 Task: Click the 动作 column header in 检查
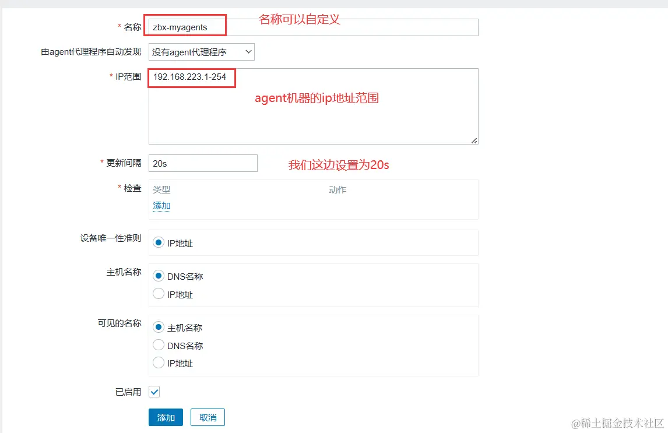click(337, 190)
